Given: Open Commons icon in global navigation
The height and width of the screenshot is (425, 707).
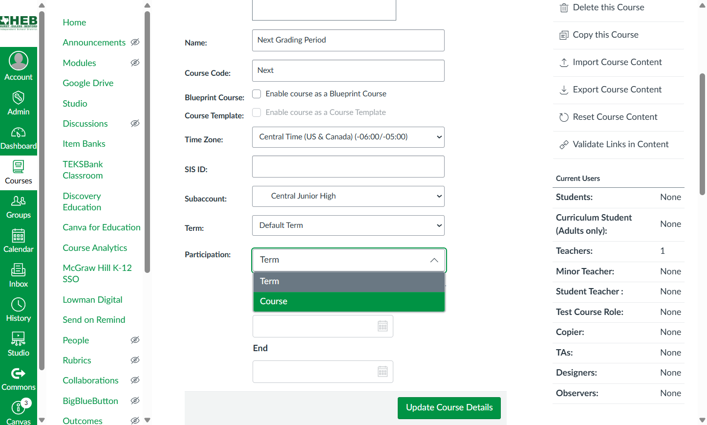Looking at the screenshot, I should click(19, 374).
